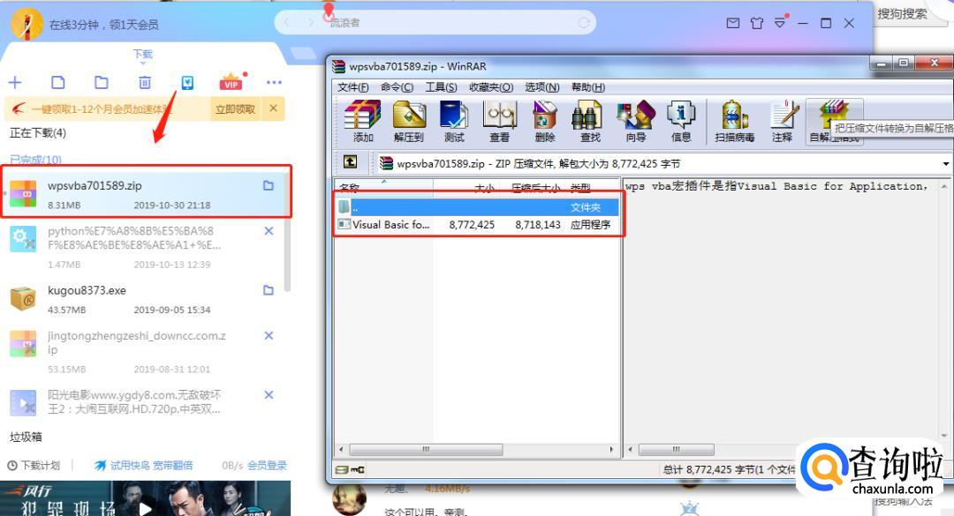The width and height of the screenshot is (954, 516).
Task: Click the 下载 tab label at top
Action: click(143, 54)
